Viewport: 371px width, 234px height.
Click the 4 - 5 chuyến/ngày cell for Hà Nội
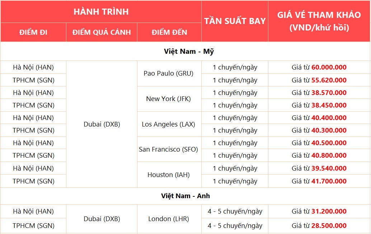[x=235, y=211]
